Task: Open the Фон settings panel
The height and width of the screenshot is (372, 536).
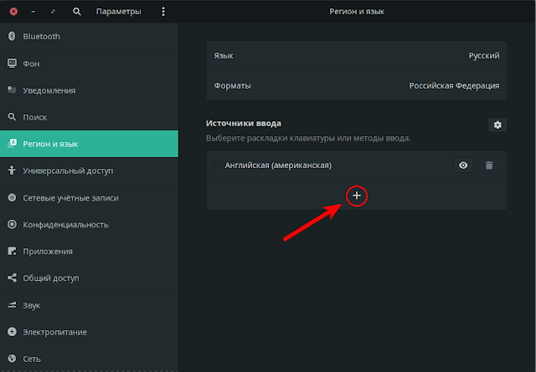Action: point(89,64)
